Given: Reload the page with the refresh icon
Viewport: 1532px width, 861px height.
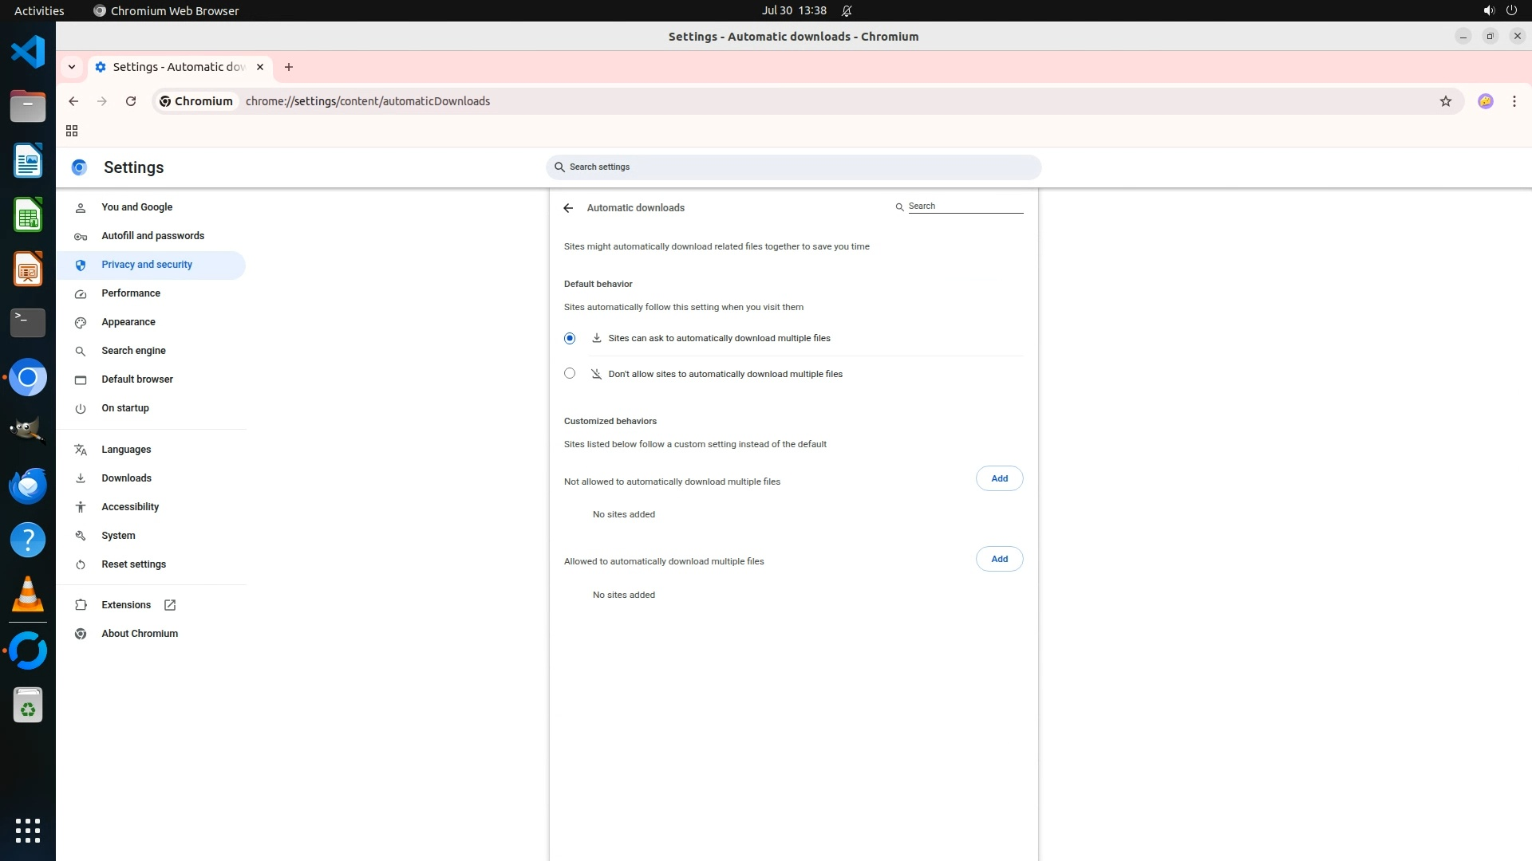Looking at the screenshot, I should tap(131, 101).
